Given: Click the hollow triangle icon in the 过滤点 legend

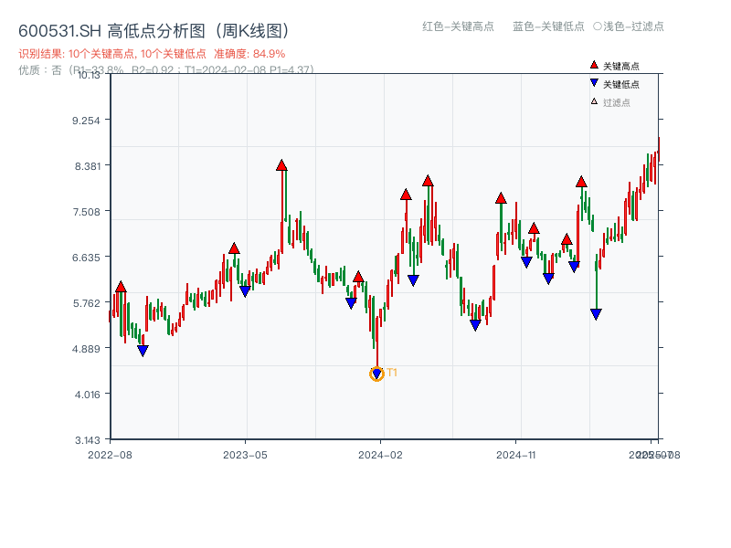Looking at the screenshot, I should click(x=594, y=101).
